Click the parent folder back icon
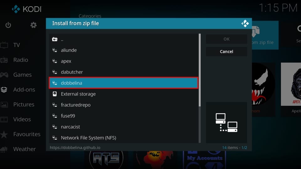 (x=55, y=39)
